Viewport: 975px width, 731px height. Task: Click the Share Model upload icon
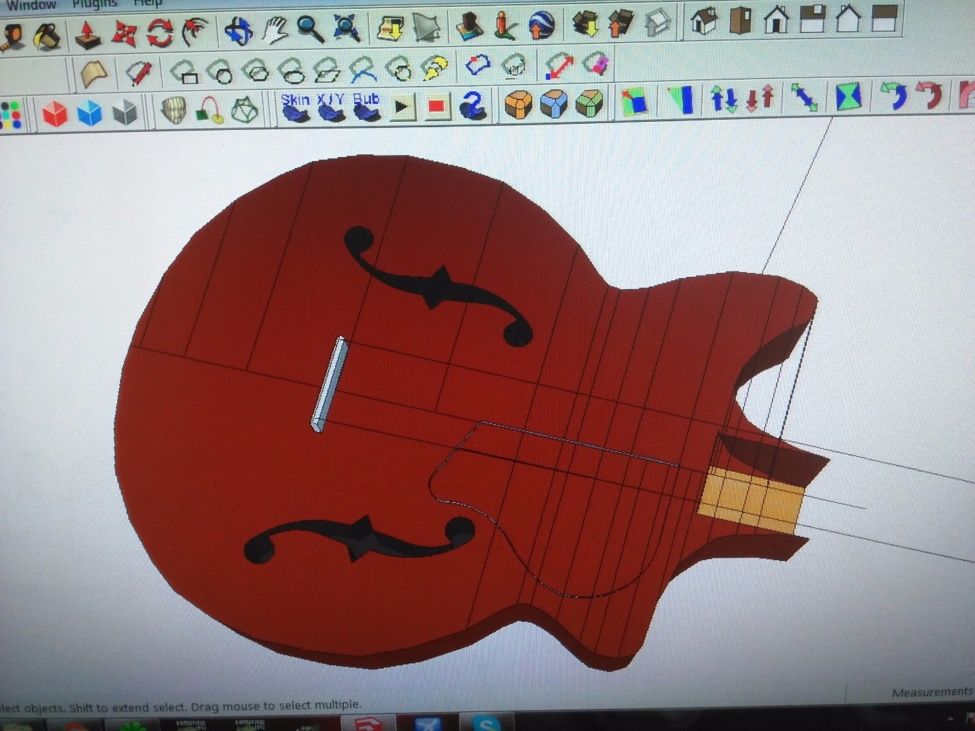(x=621, y=24)
